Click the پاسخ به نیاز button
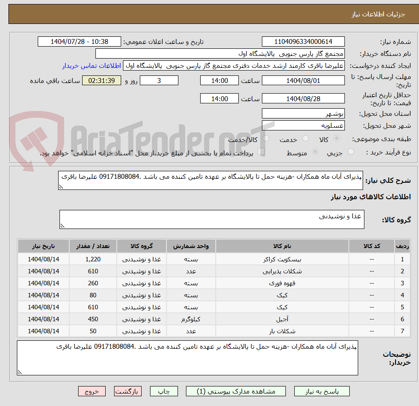Viewport: 419px width, 406px height. [321, 391]
